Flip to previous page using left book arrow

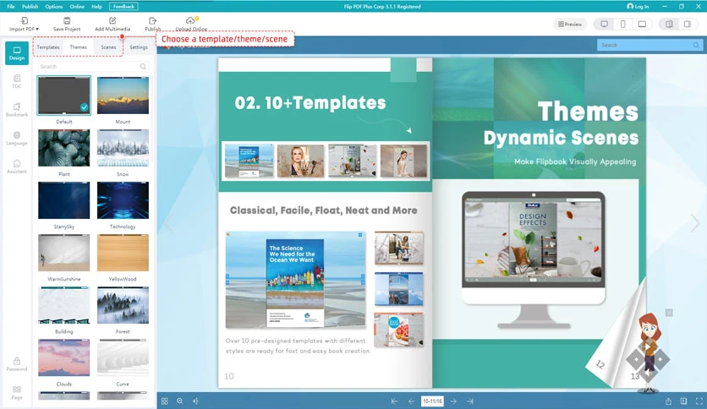pyautogui.click(x=168, y=223)
